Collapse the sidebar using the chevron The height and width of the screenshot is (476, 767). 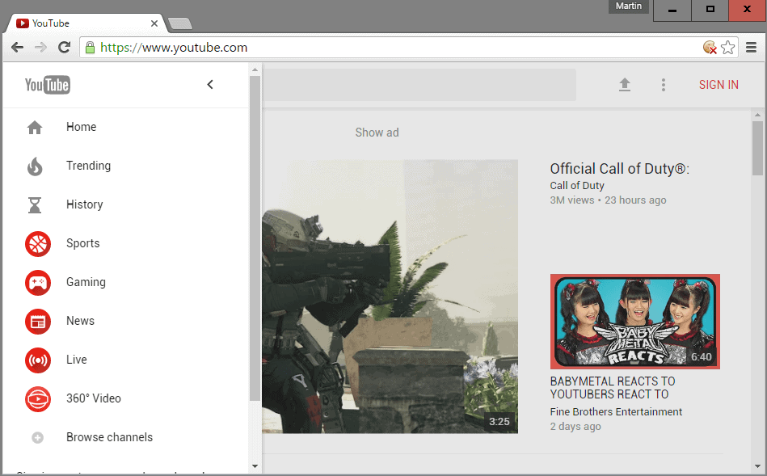click(x=209, y=84)
